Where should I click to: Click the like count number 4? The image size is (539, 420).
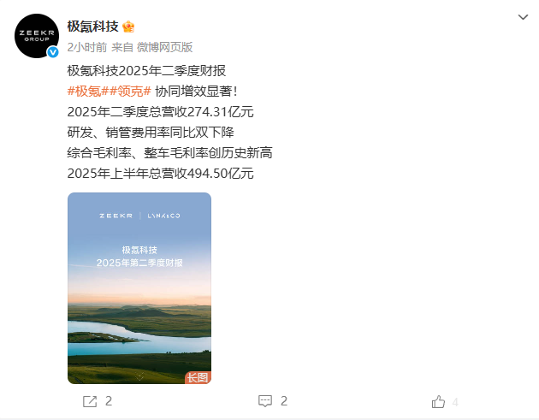pyautogui.click(x=455, y=402)
